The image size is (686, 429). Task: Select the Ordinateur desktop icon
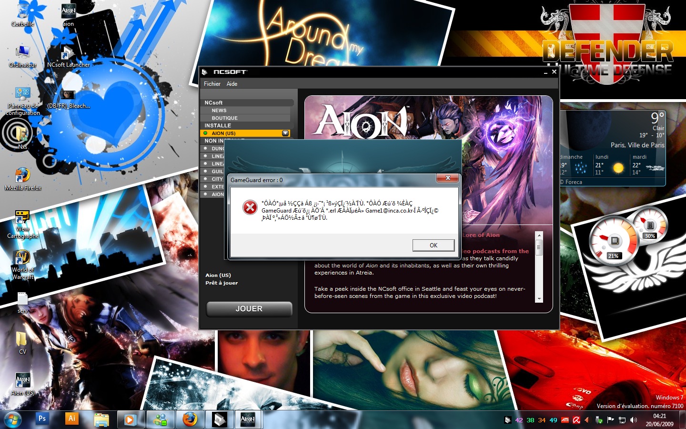22,56
